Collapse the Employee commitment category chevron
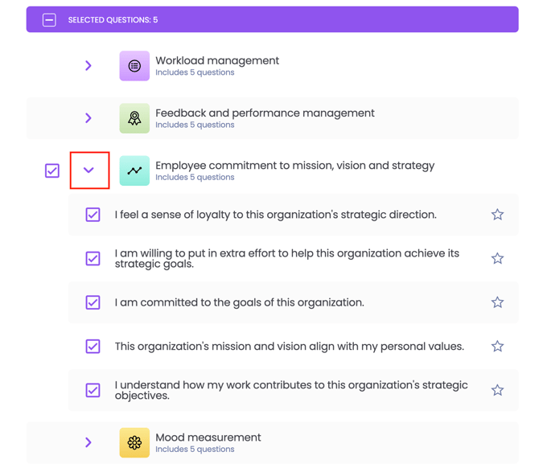 click(x=88, y=170)
